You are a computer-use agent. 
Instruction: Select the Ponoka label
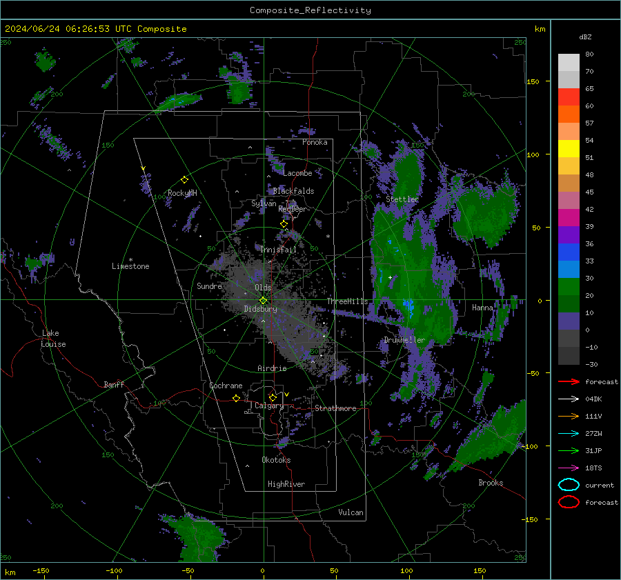click(315, 142)
